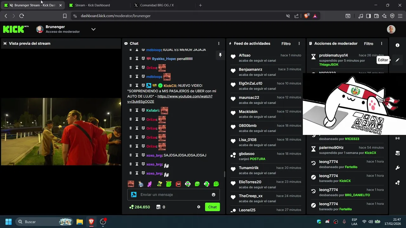
Task: Click the ThiagoJSOK moderator name
Action: pyautogui.click(x=329, y=65)
